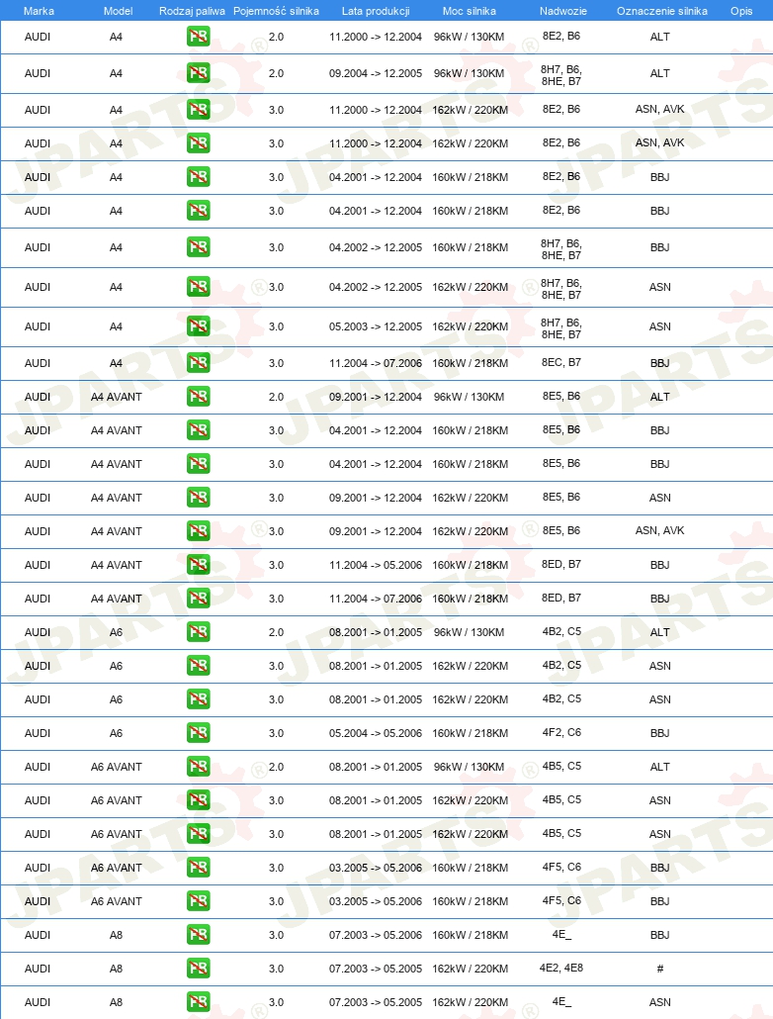Click '96kW / 130KM' in the A6 AVANT row
Image resolution: width=773 pixels, height=1019 pixels.
(469, 767)
